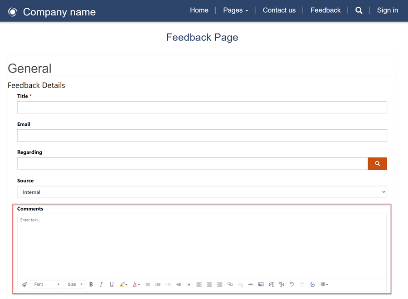Image resolution: width=408 pixels, height=299 pixels.
Task: Insert a hyperlink in the Comments editor
Action: pyautogui.click(x=230, y=284)
